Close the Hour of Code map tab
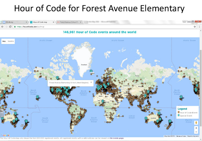Viewport: 202px width, 141px height. [53, 22]
